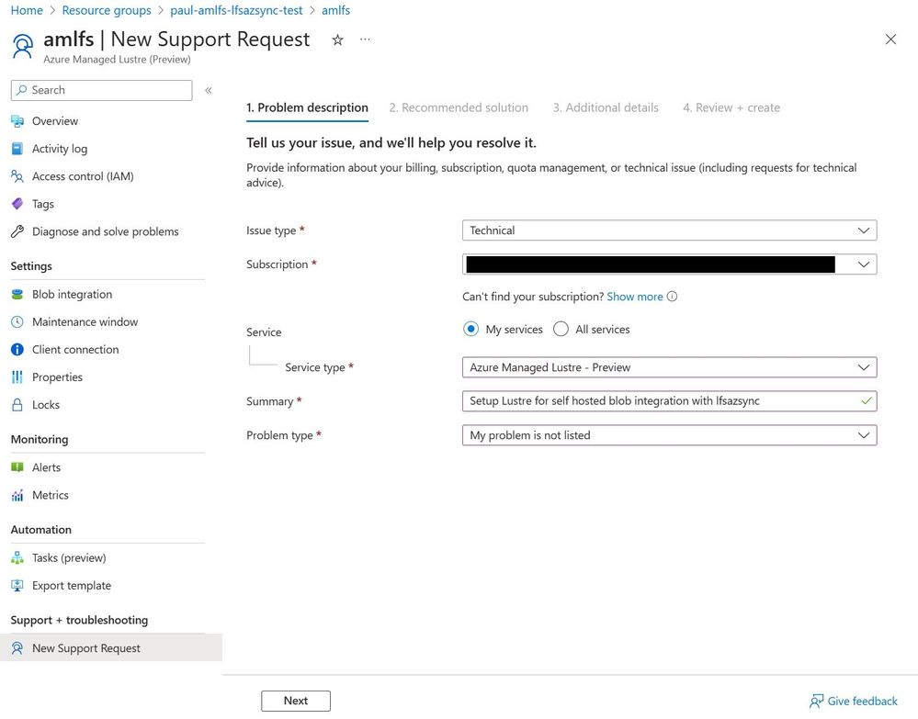The image size is (918, 719).
Task: Go to Home breadcrumb link
Action: tap(27, 10)
